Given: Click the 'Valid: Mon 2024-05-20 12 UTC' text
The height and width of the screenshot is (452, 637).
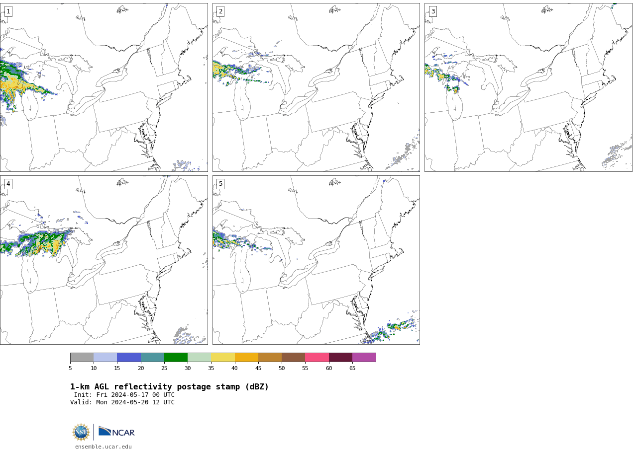Looking at the screenshot, I should [x=122, y=402].
